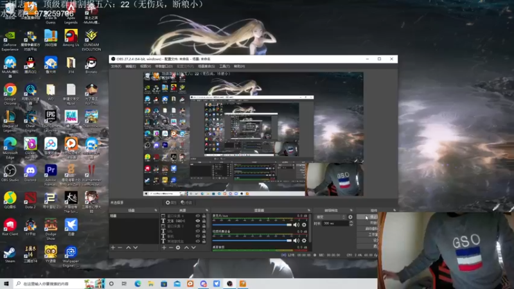Open transition properties gear in Scene Transitions
This screenshot has height=289, width=514.
[x=350, y=217]
